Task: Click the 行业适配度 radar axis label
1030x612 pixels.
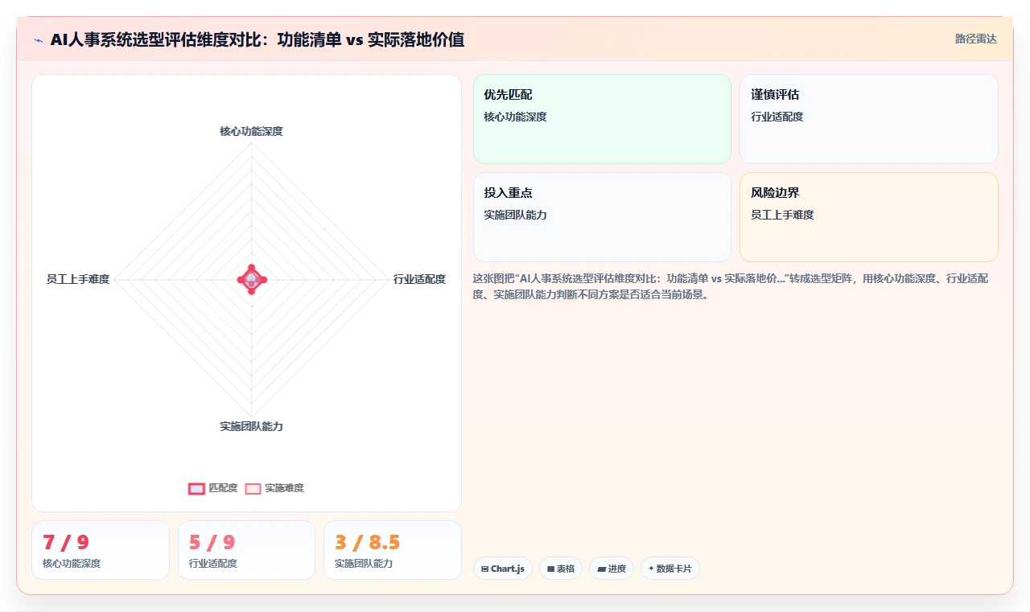Action: click(419, 279)
